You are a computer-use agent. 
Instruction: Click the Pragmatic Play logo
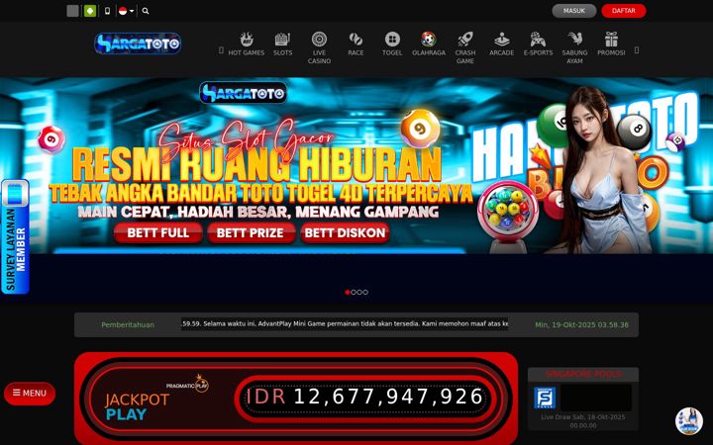(187, 384)
